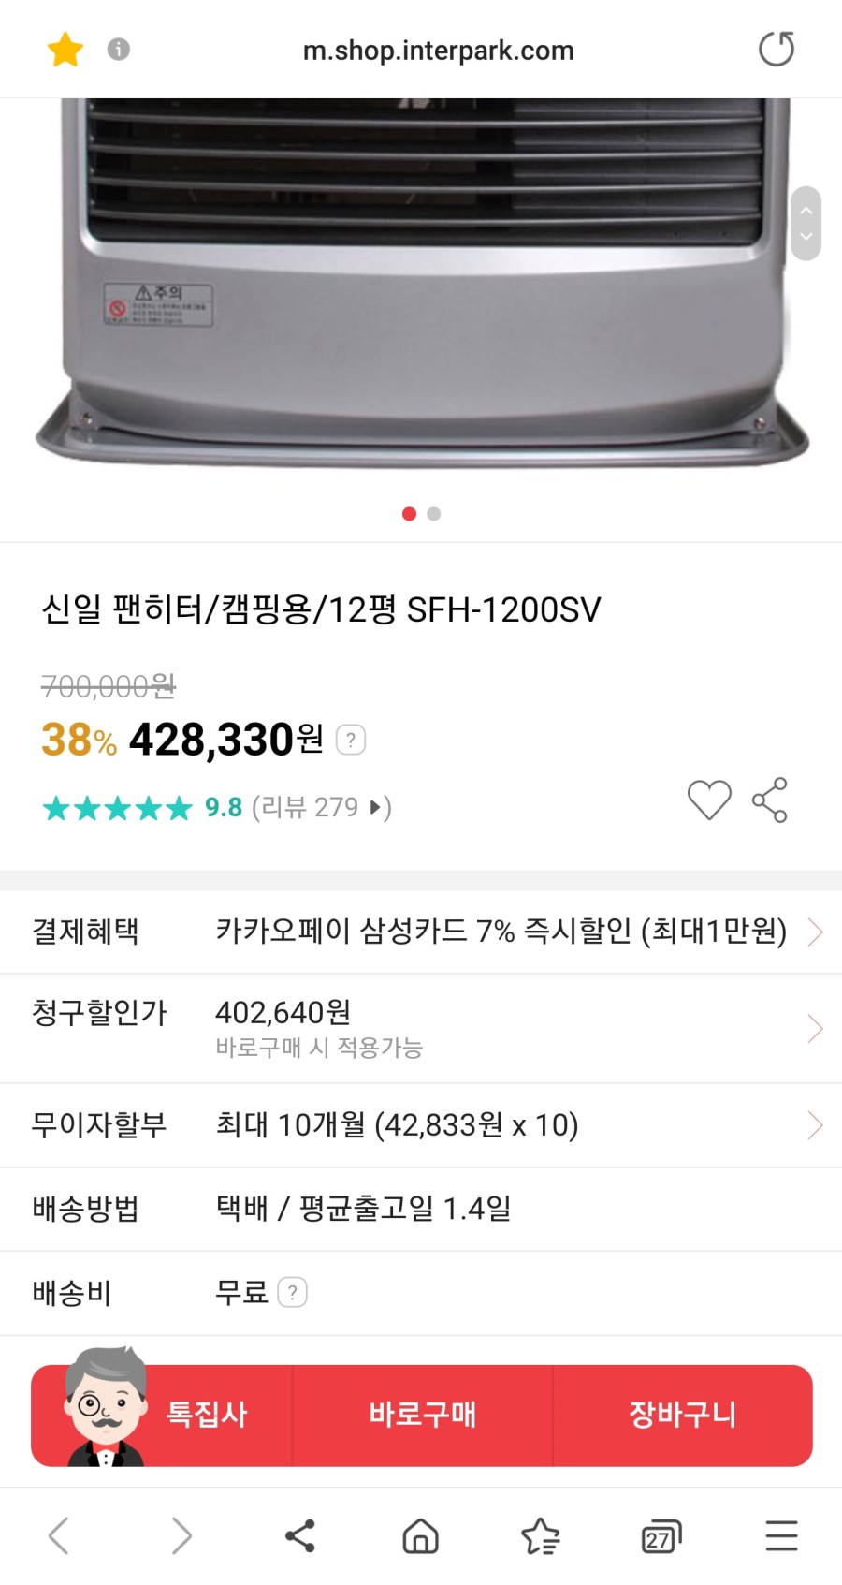Reload the page with refresh icon
The height and width of the screenshot is (1585, 842).
(776, 49)
